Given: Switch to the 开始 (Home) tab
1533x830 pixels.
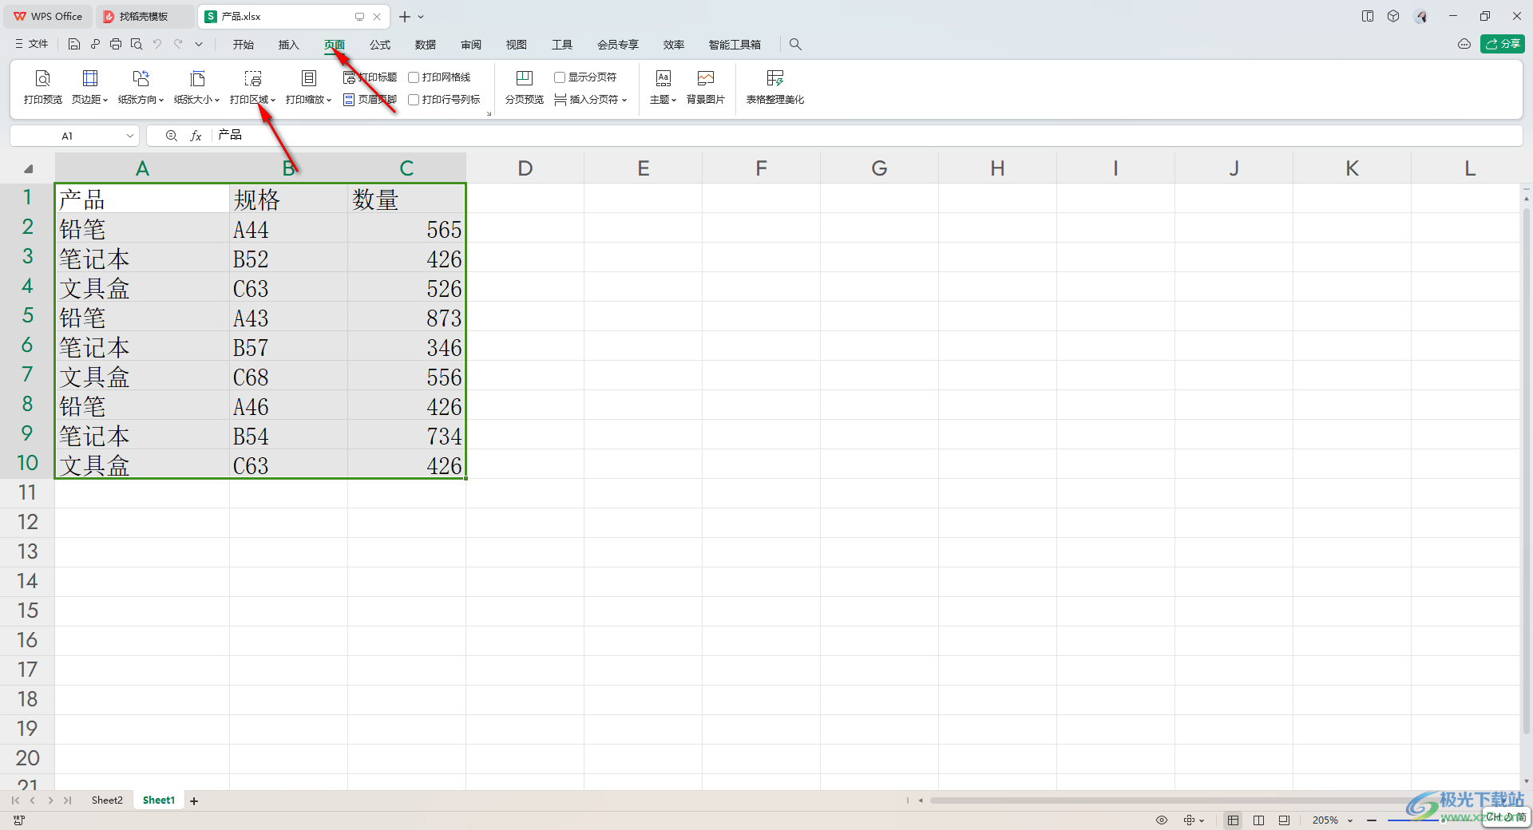Looking at the screenshot, I should (244, 45).
